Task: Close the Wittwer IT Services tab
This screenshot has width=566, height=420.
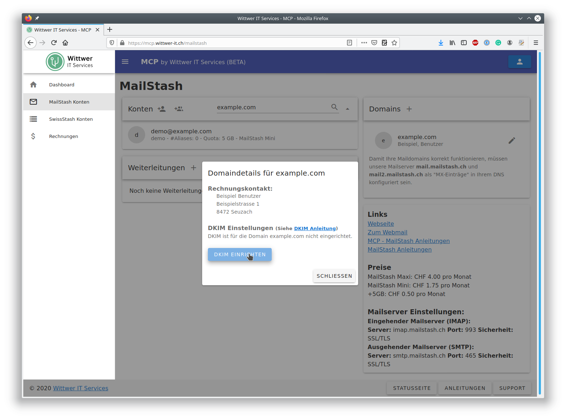Action: pos(97,30)
